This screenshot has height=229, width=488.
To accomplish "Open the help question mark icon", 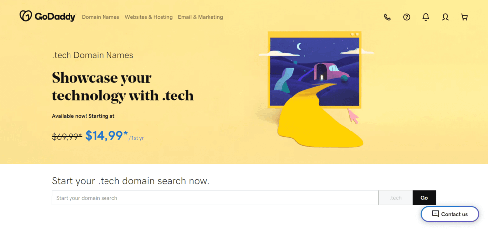I will pos(407,17).
